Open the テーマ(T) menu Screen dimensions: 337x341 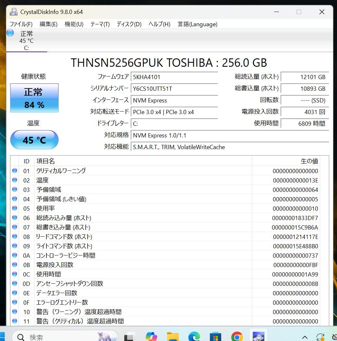[x=100, y=24]
